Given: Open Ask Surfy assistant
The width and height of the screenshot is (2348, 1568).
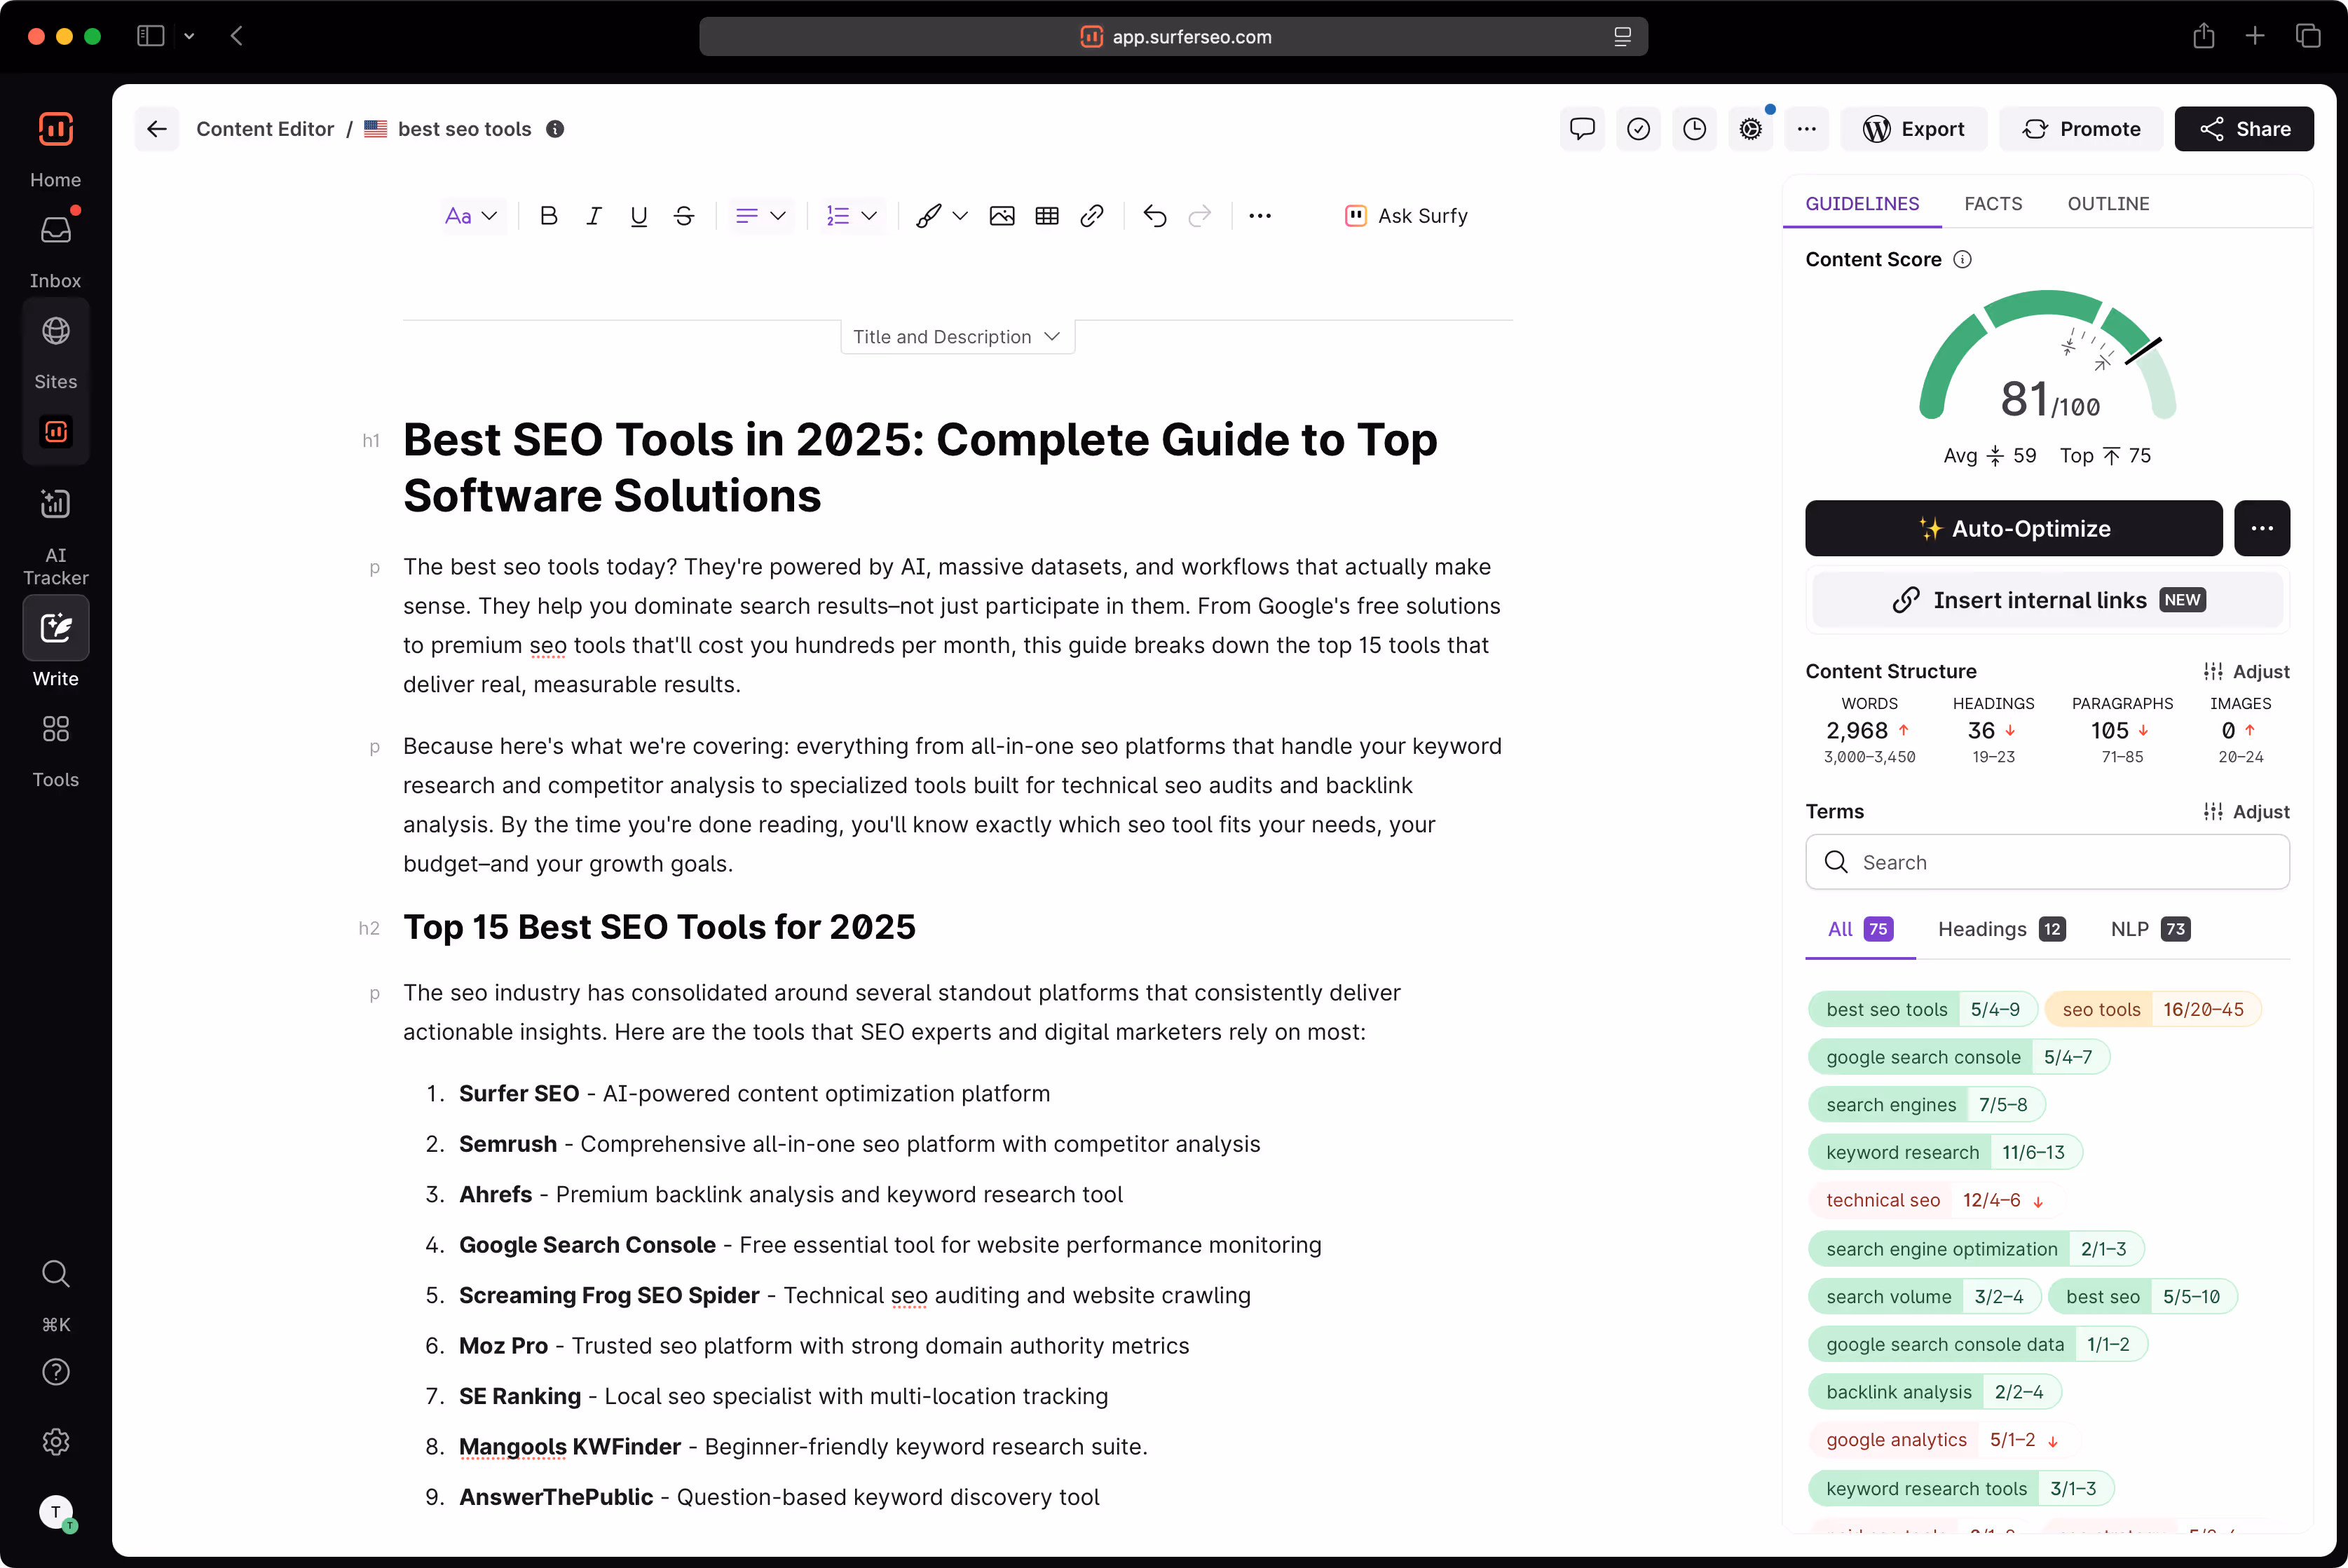Looking at the screenshot, I should pos(1405,216).
